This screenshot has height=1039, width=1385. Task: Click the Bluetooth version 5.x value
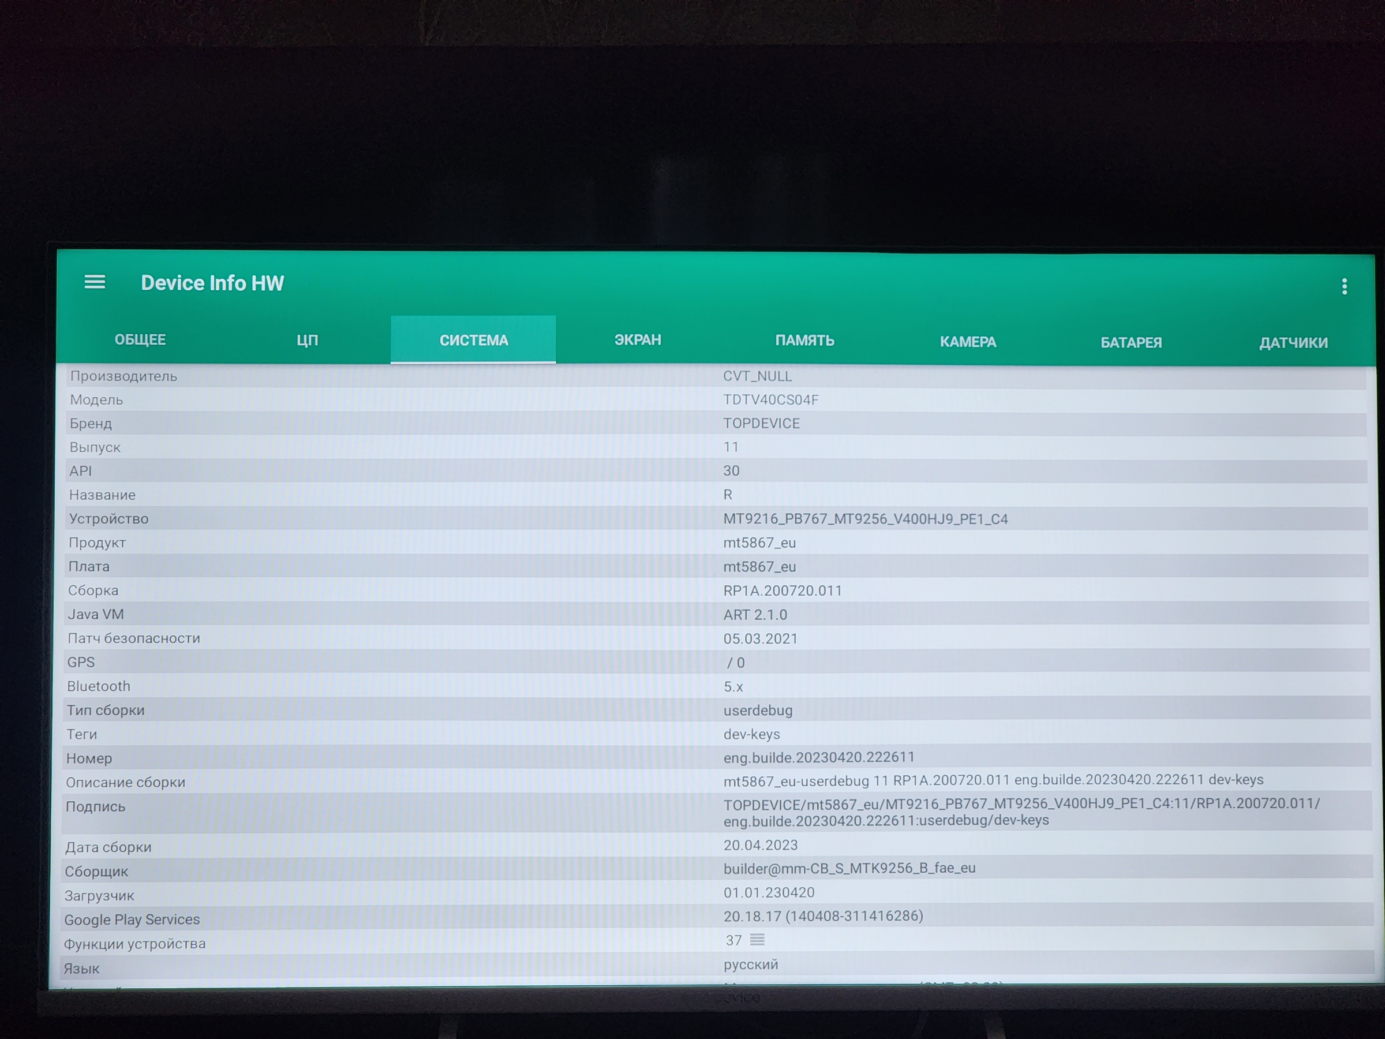pos(733,687)
